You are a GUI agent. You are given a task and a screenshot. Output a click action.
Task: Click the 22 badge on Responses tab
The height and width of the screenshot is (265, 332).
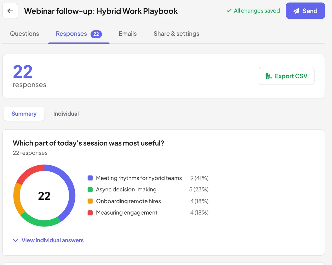coord(96,34)
